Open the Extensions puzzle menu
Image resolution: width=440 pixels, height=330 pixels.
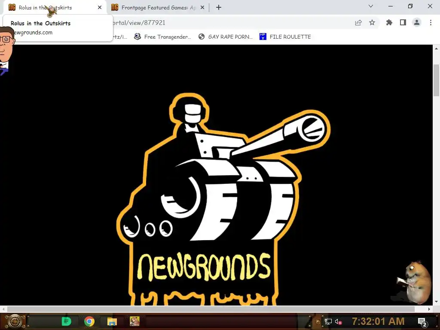pos(389,23)
